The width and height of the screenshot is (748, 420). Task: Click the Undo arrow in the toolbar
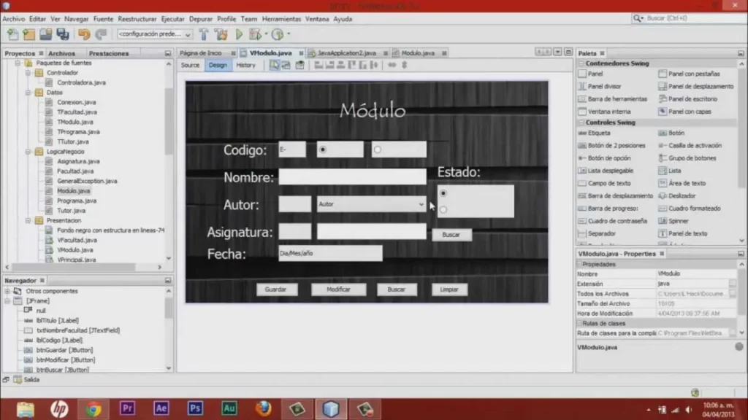click(x=84, y=34)
